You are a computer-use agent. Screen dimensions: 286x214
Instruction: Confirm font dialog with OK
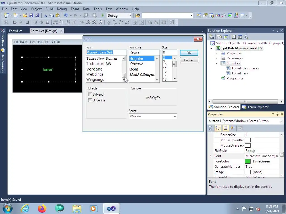[x=189, y=53]
